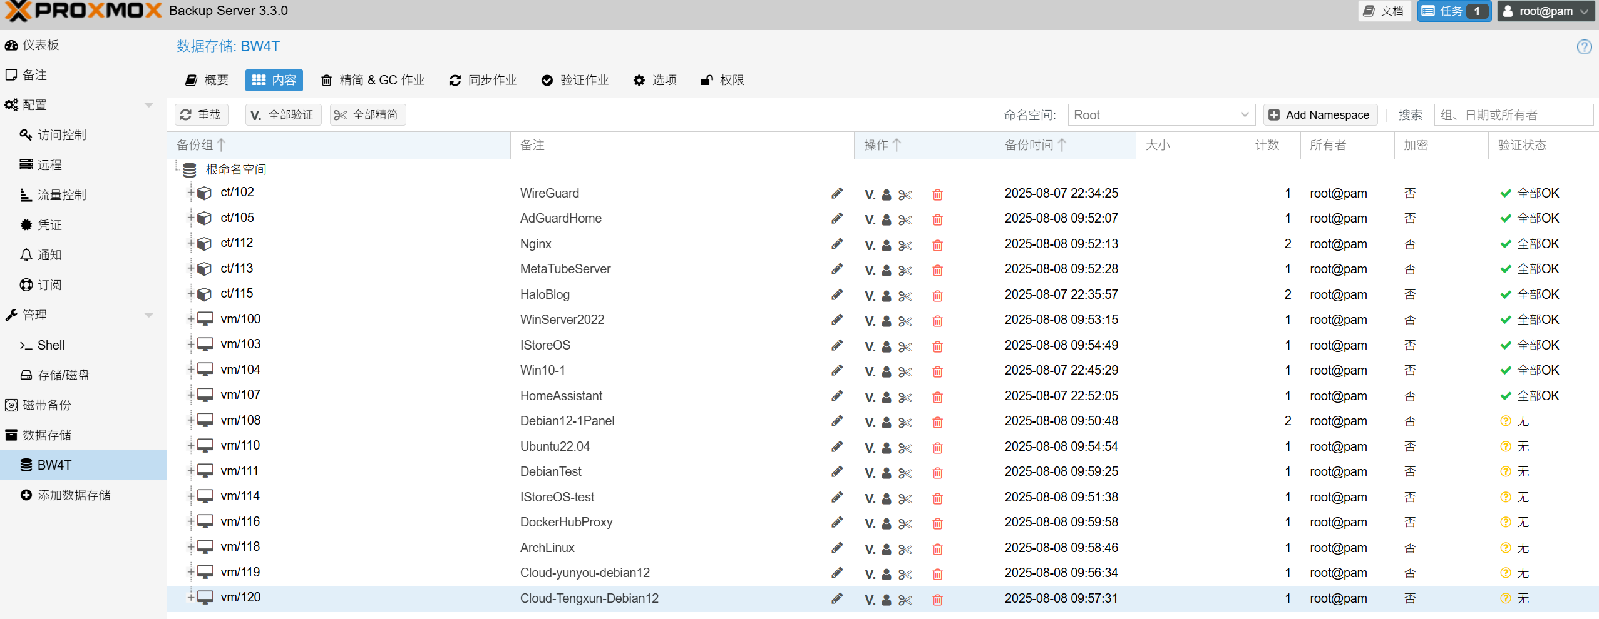Viewport: 1599px width, 619px height.
Task: Click the Proxmox logo
Action: [83, 11]
